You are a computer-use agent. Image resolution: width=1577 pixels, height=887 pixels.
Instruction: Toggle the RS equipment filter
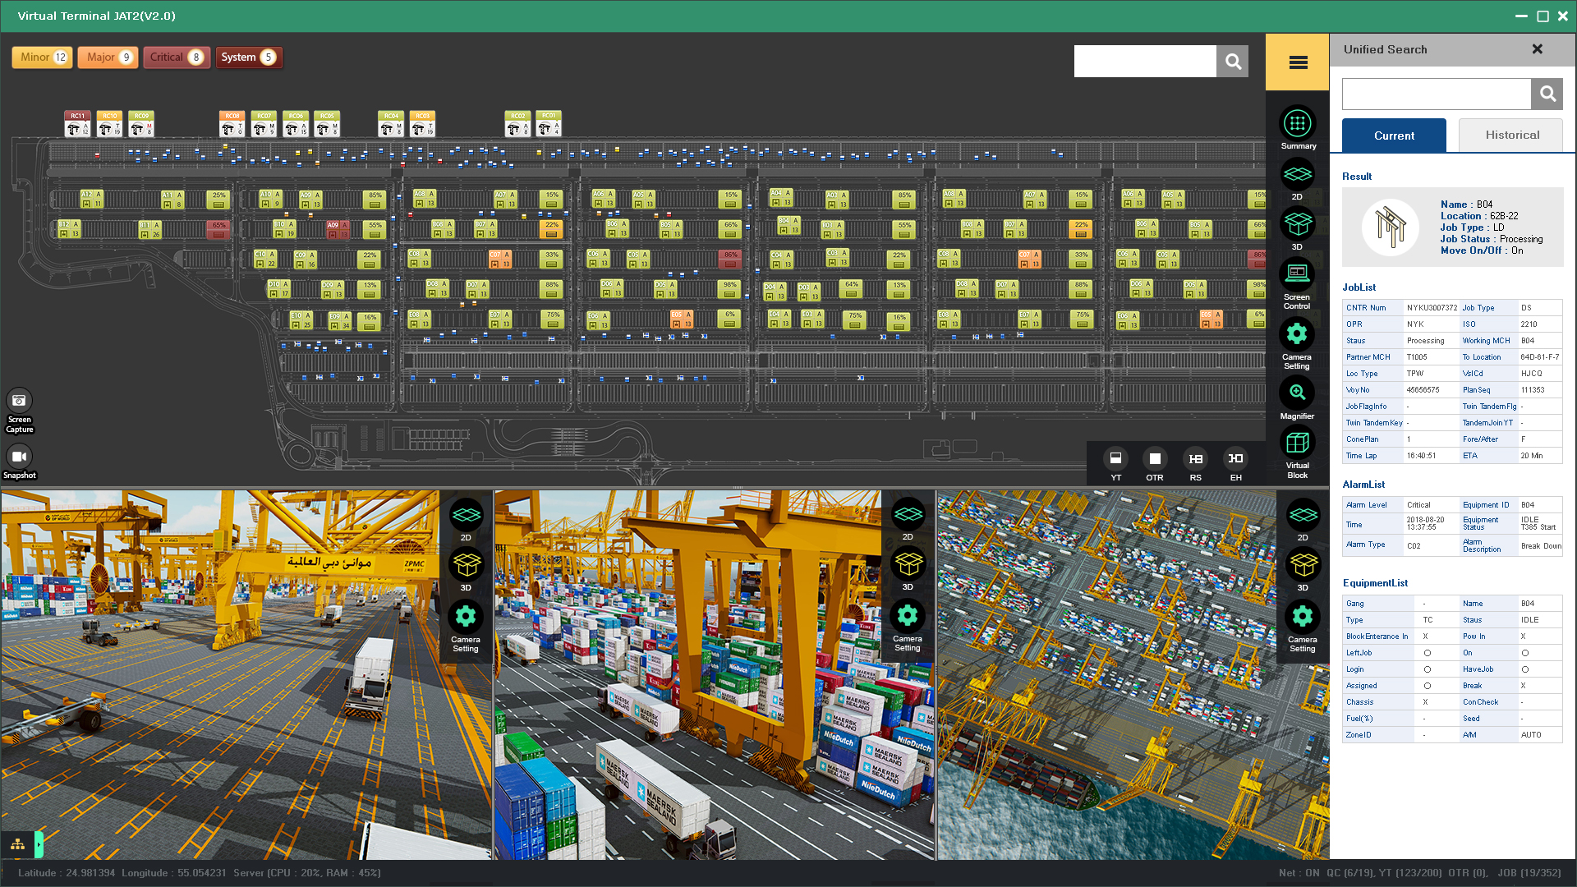click(x=1195, y=459)
